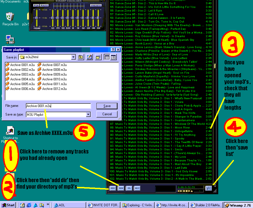Click the PREAMP slider handle
Viewport: 253px width, 208px height.
(36, 18)
